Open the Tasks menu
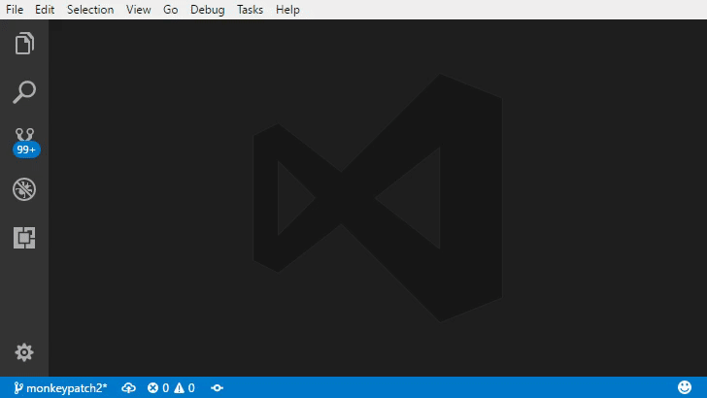The width and height of the screenshot is (707, 398). coord(250,10)
